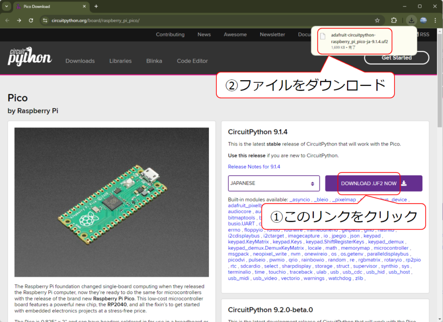Minimize the browser window
The height and width of the screenshot is (322, 443).
(404, 6)
